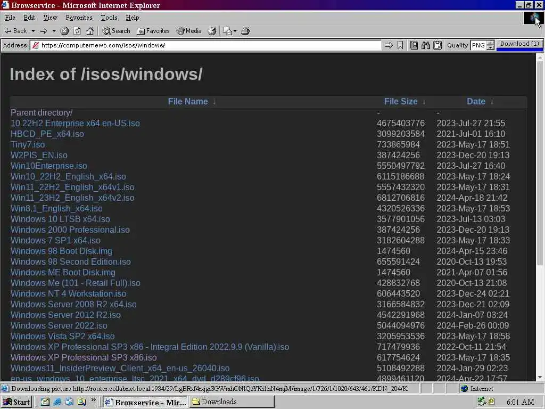Open the Parent directory/ link
The image size is (545, 409).
pyautogui.click(x=42, y=113)
